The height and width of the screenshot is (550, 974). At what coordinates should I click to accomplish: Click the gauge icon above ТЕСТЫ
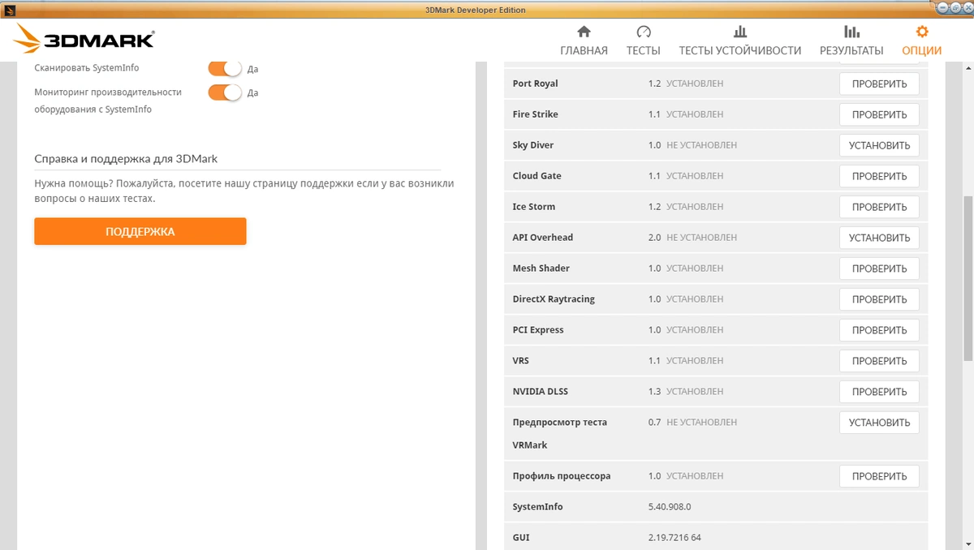(644, 32)
